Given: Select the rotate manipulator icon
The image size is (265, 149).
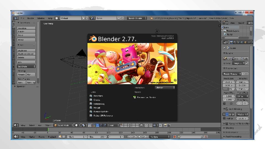Looking at the screenshot, I should [101, 125].
